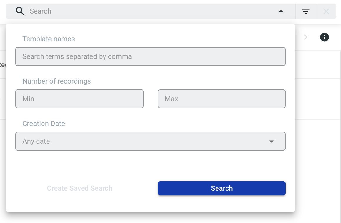
Task: Click the magnifying glass search icon
Action: tap(20, 11)
